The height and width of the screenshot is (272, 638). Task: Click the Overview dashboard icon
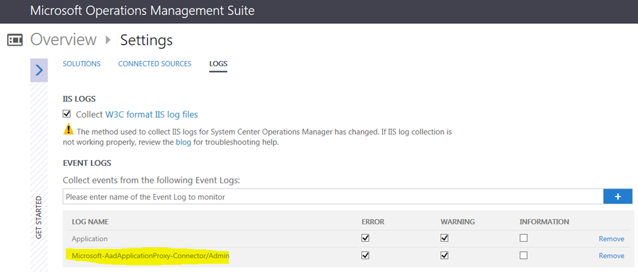pos(15,40)
